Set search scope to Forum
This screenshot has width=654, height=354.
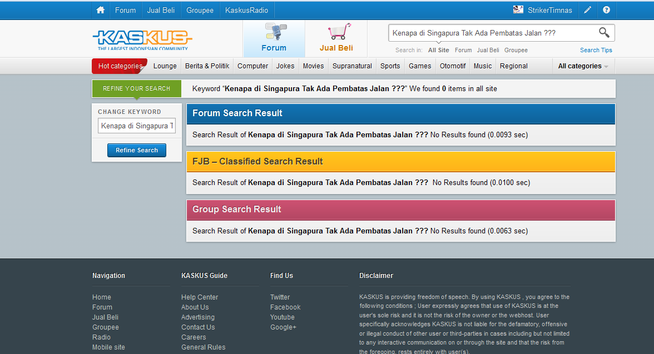coord(463,50)
